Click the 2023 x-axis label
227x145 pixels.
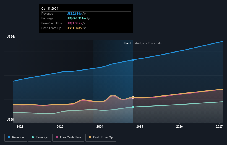tap(60, 126)
